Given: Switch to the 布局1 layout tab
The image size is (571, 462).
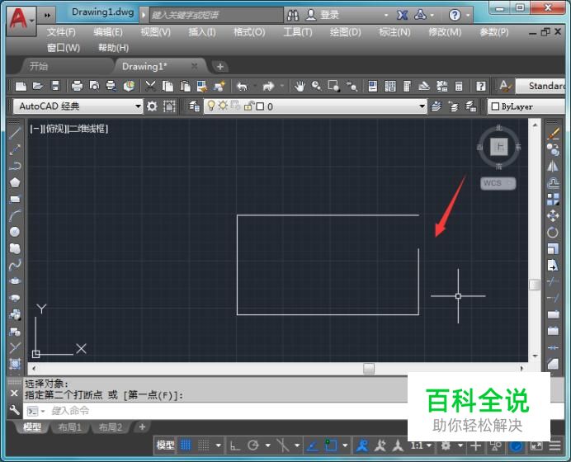Looking at the screenshot, I should [x=69, y=427].
